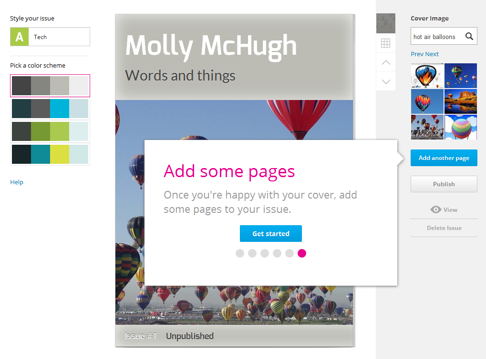This screenshot has width=486, height=359.
Task: Click the Next link for cover images
Action: (x=432, y=54)
